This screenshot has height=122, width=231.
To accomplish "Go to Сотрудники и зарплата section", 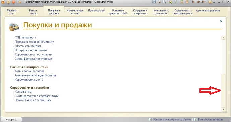I will (x=140, y=12).
